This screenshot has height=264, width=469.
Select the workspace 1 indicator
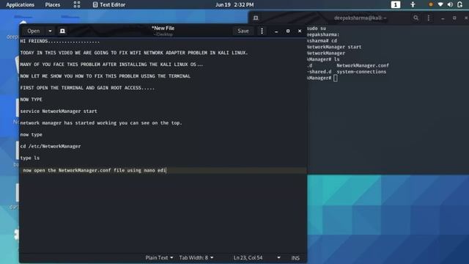(396, 4)
